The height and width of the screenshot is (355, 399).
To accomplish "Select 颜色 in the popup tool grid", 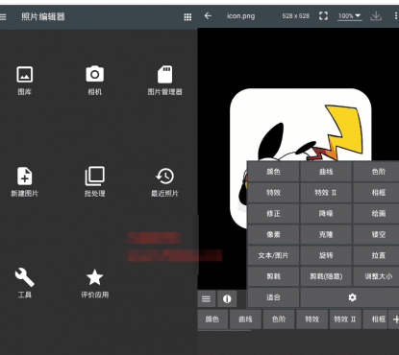I will [x=273, y=172].
